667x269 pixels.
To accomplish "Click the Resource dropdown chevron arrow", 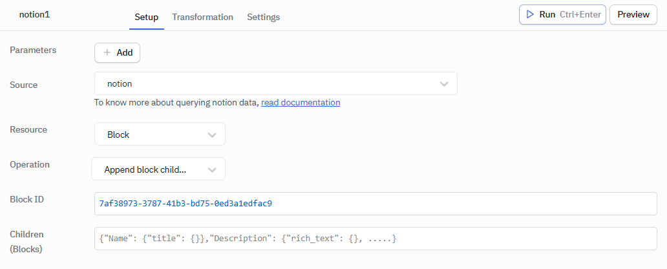I will click(x=212, y=134).
